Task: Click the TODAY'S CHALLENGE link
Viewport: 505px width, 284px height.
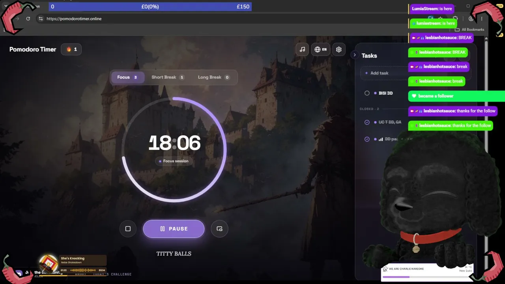Action: coord(112,274)
